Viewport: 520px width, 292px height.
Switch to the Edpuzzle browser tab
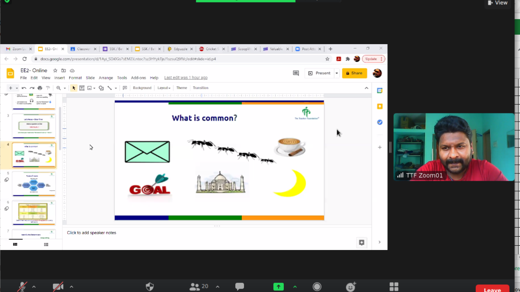tap(179, 49)
